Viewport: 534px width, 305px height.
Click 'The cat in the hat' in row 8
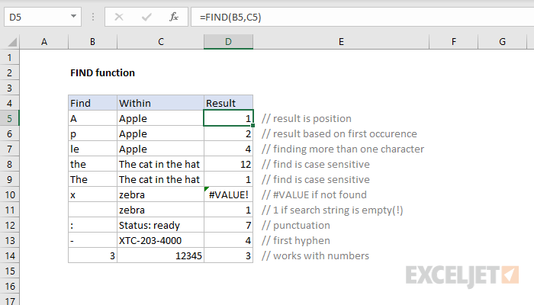[x=160, y=164]
